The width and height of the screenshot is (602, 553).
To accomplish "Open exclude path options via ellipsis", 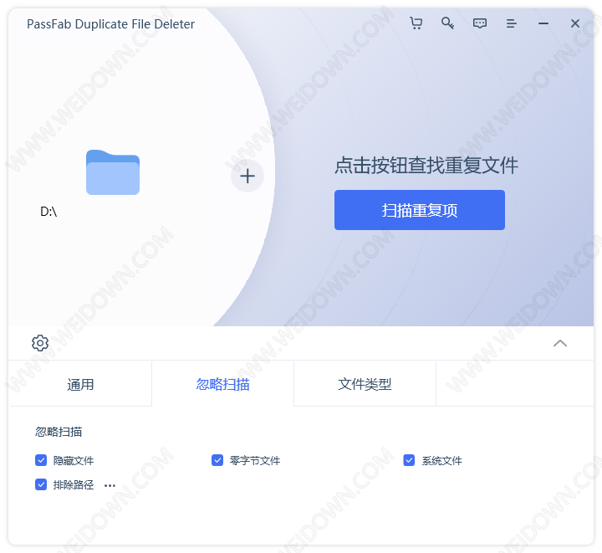I will point(110,486).
